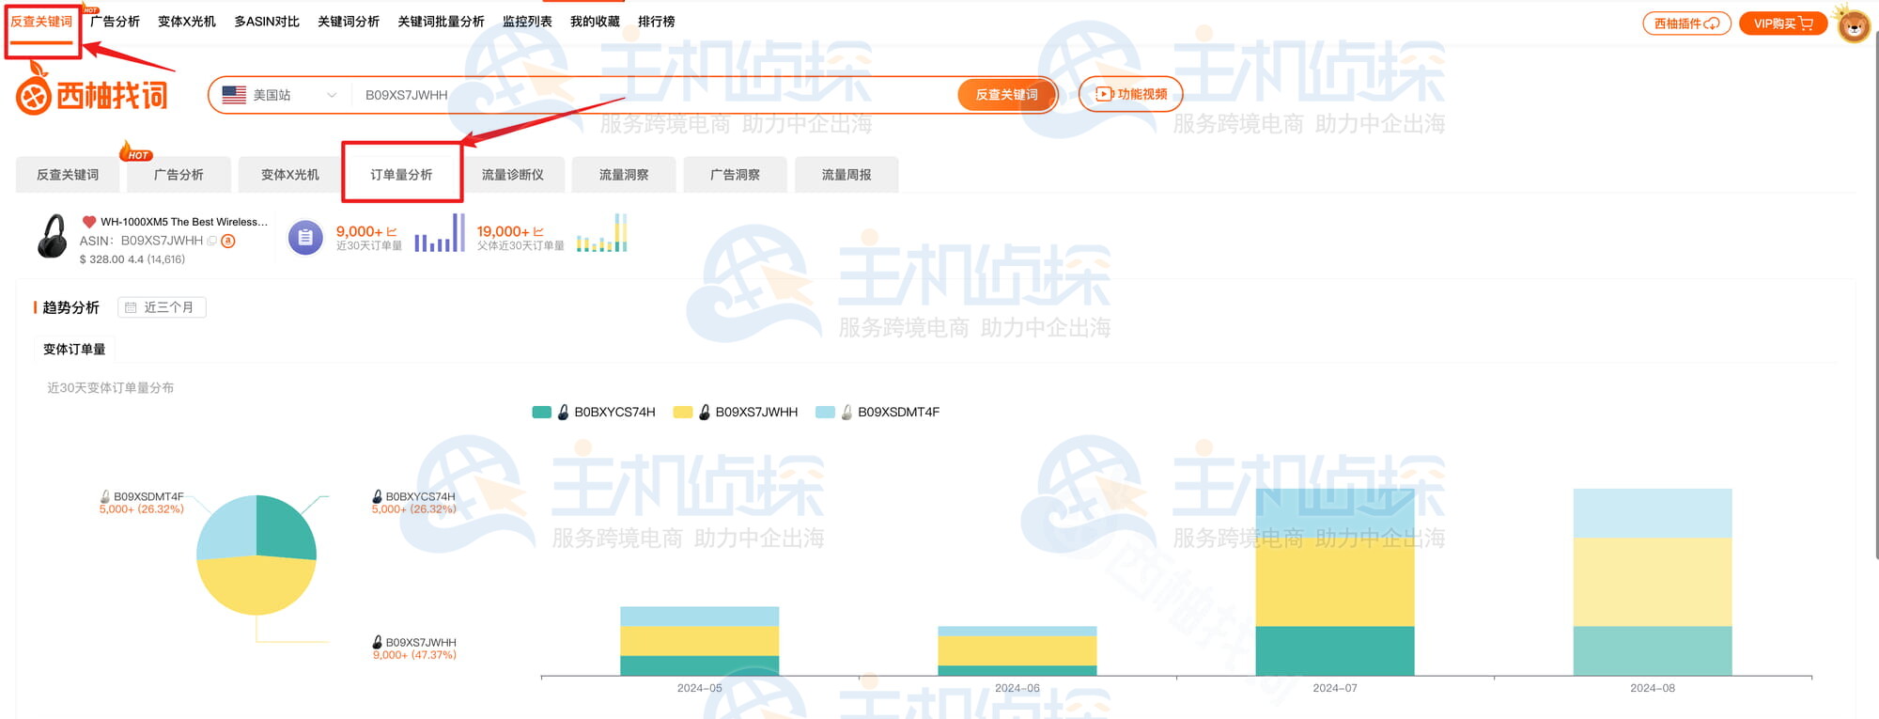This screenshot has width=1879, height=719.
Task: Open 排行榜 in top navigation
Action: click(657, 22)
